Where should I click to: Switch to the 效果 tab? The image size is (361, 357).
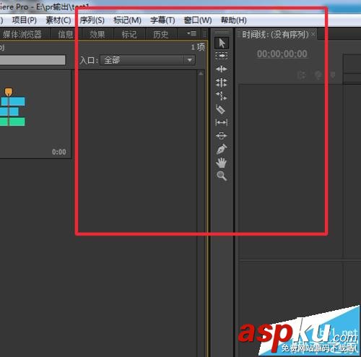pyautogui.click(x=97, y=35)
